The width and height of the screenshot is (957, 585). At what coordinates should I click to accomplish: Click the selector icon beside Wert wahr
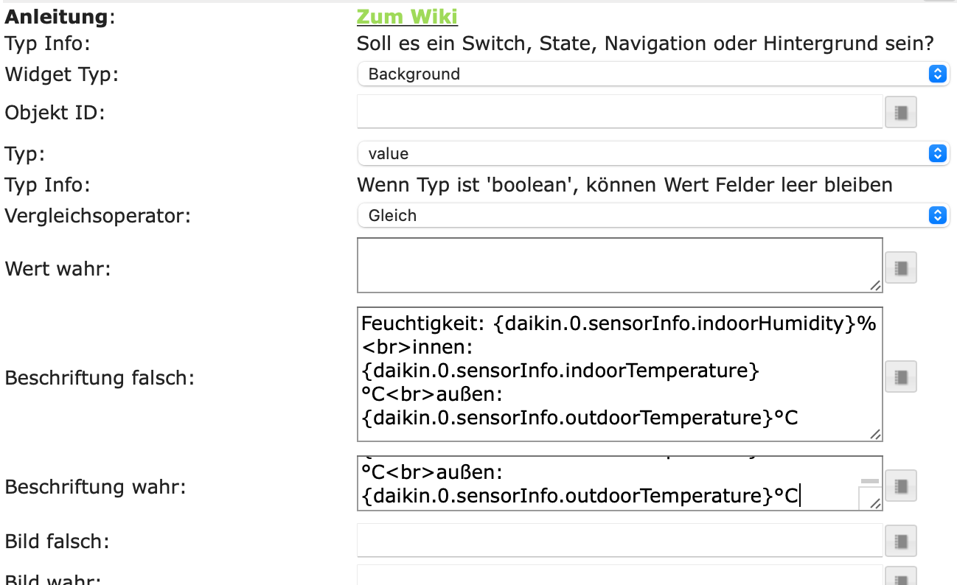900,267
